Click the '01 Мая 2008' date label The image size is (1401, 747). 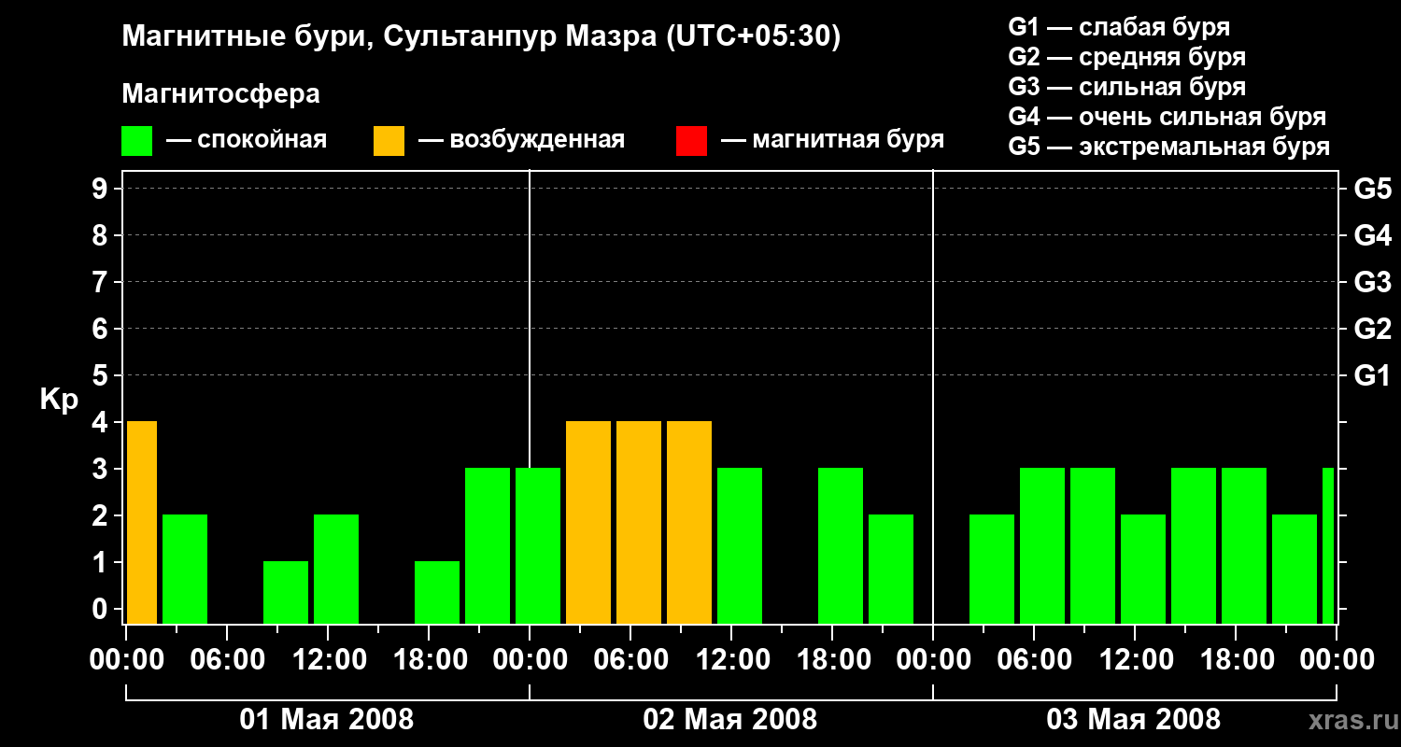click(327, 719)
